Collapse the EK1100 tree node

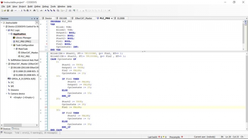click(x=9, y=68)
